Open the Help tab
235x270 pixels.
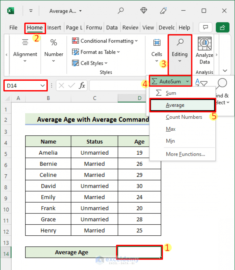[x=184, y=28]
